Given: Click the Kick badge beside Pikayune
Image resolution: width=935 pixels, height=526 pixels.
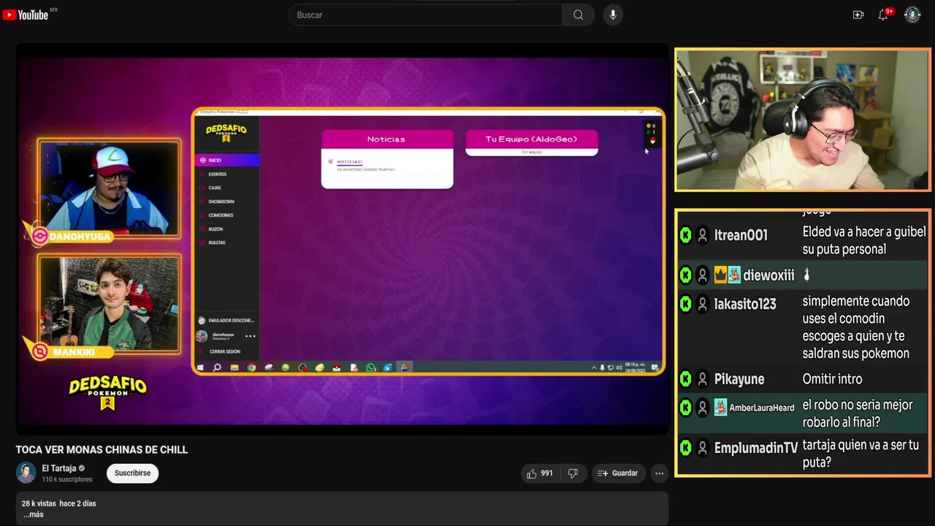Looking at the screenshot, I should pos(685,379).
